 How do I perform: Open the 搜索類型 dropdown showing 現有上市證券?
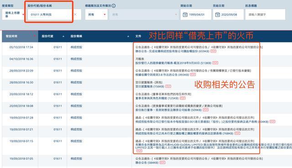13,15
